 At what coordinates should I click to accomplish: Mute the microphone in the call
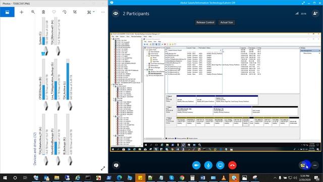[208, 165]
